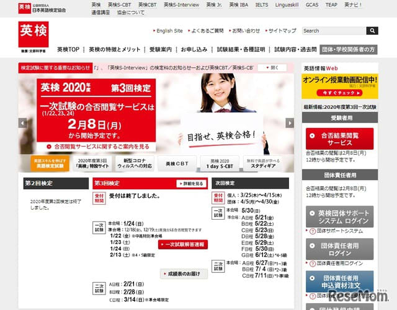Viewport: 397px width, 310px height.
Task: Select the 英検CBT banner thumbnail
Action: (x=177, y=163)
